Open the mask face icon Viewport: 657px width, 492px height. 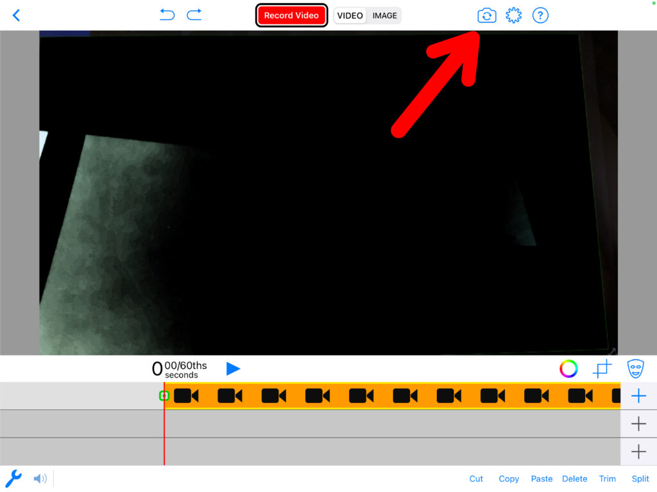click(x=635, y=368)
